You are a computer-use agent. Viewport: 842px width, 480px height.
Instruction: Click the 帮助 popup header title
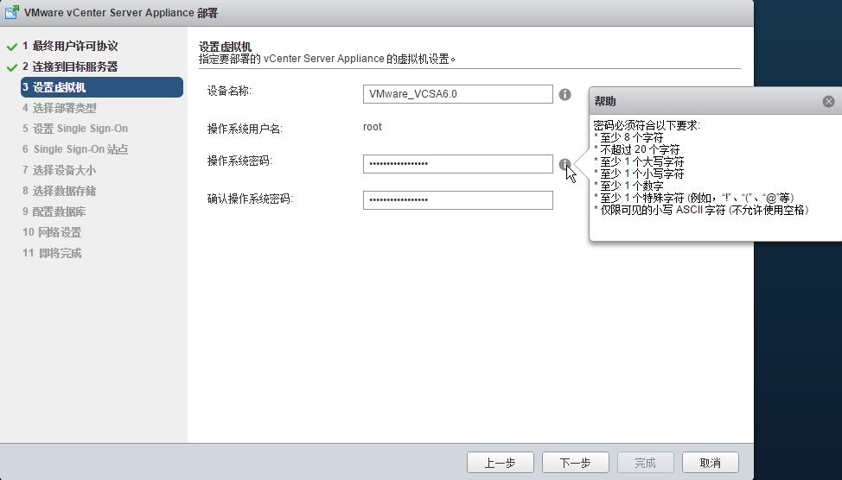tap(604, 101)
